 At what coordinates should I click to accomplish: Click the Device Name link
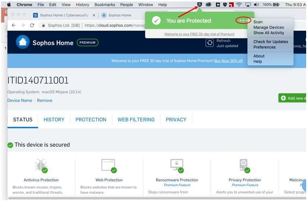coord(20,101)
